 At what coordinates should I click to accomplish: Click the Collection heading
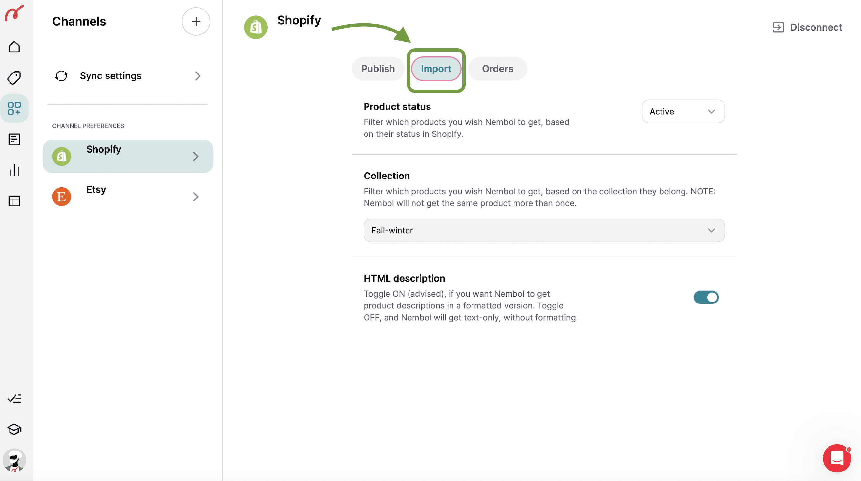click(387, 176)
